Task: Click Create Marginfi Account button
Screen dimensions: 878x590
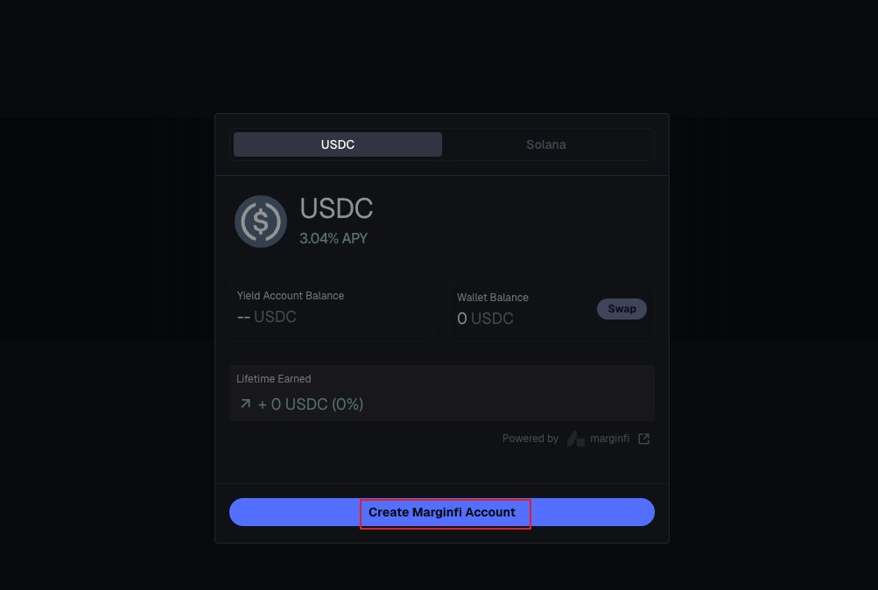Action: tap(442, 512)
